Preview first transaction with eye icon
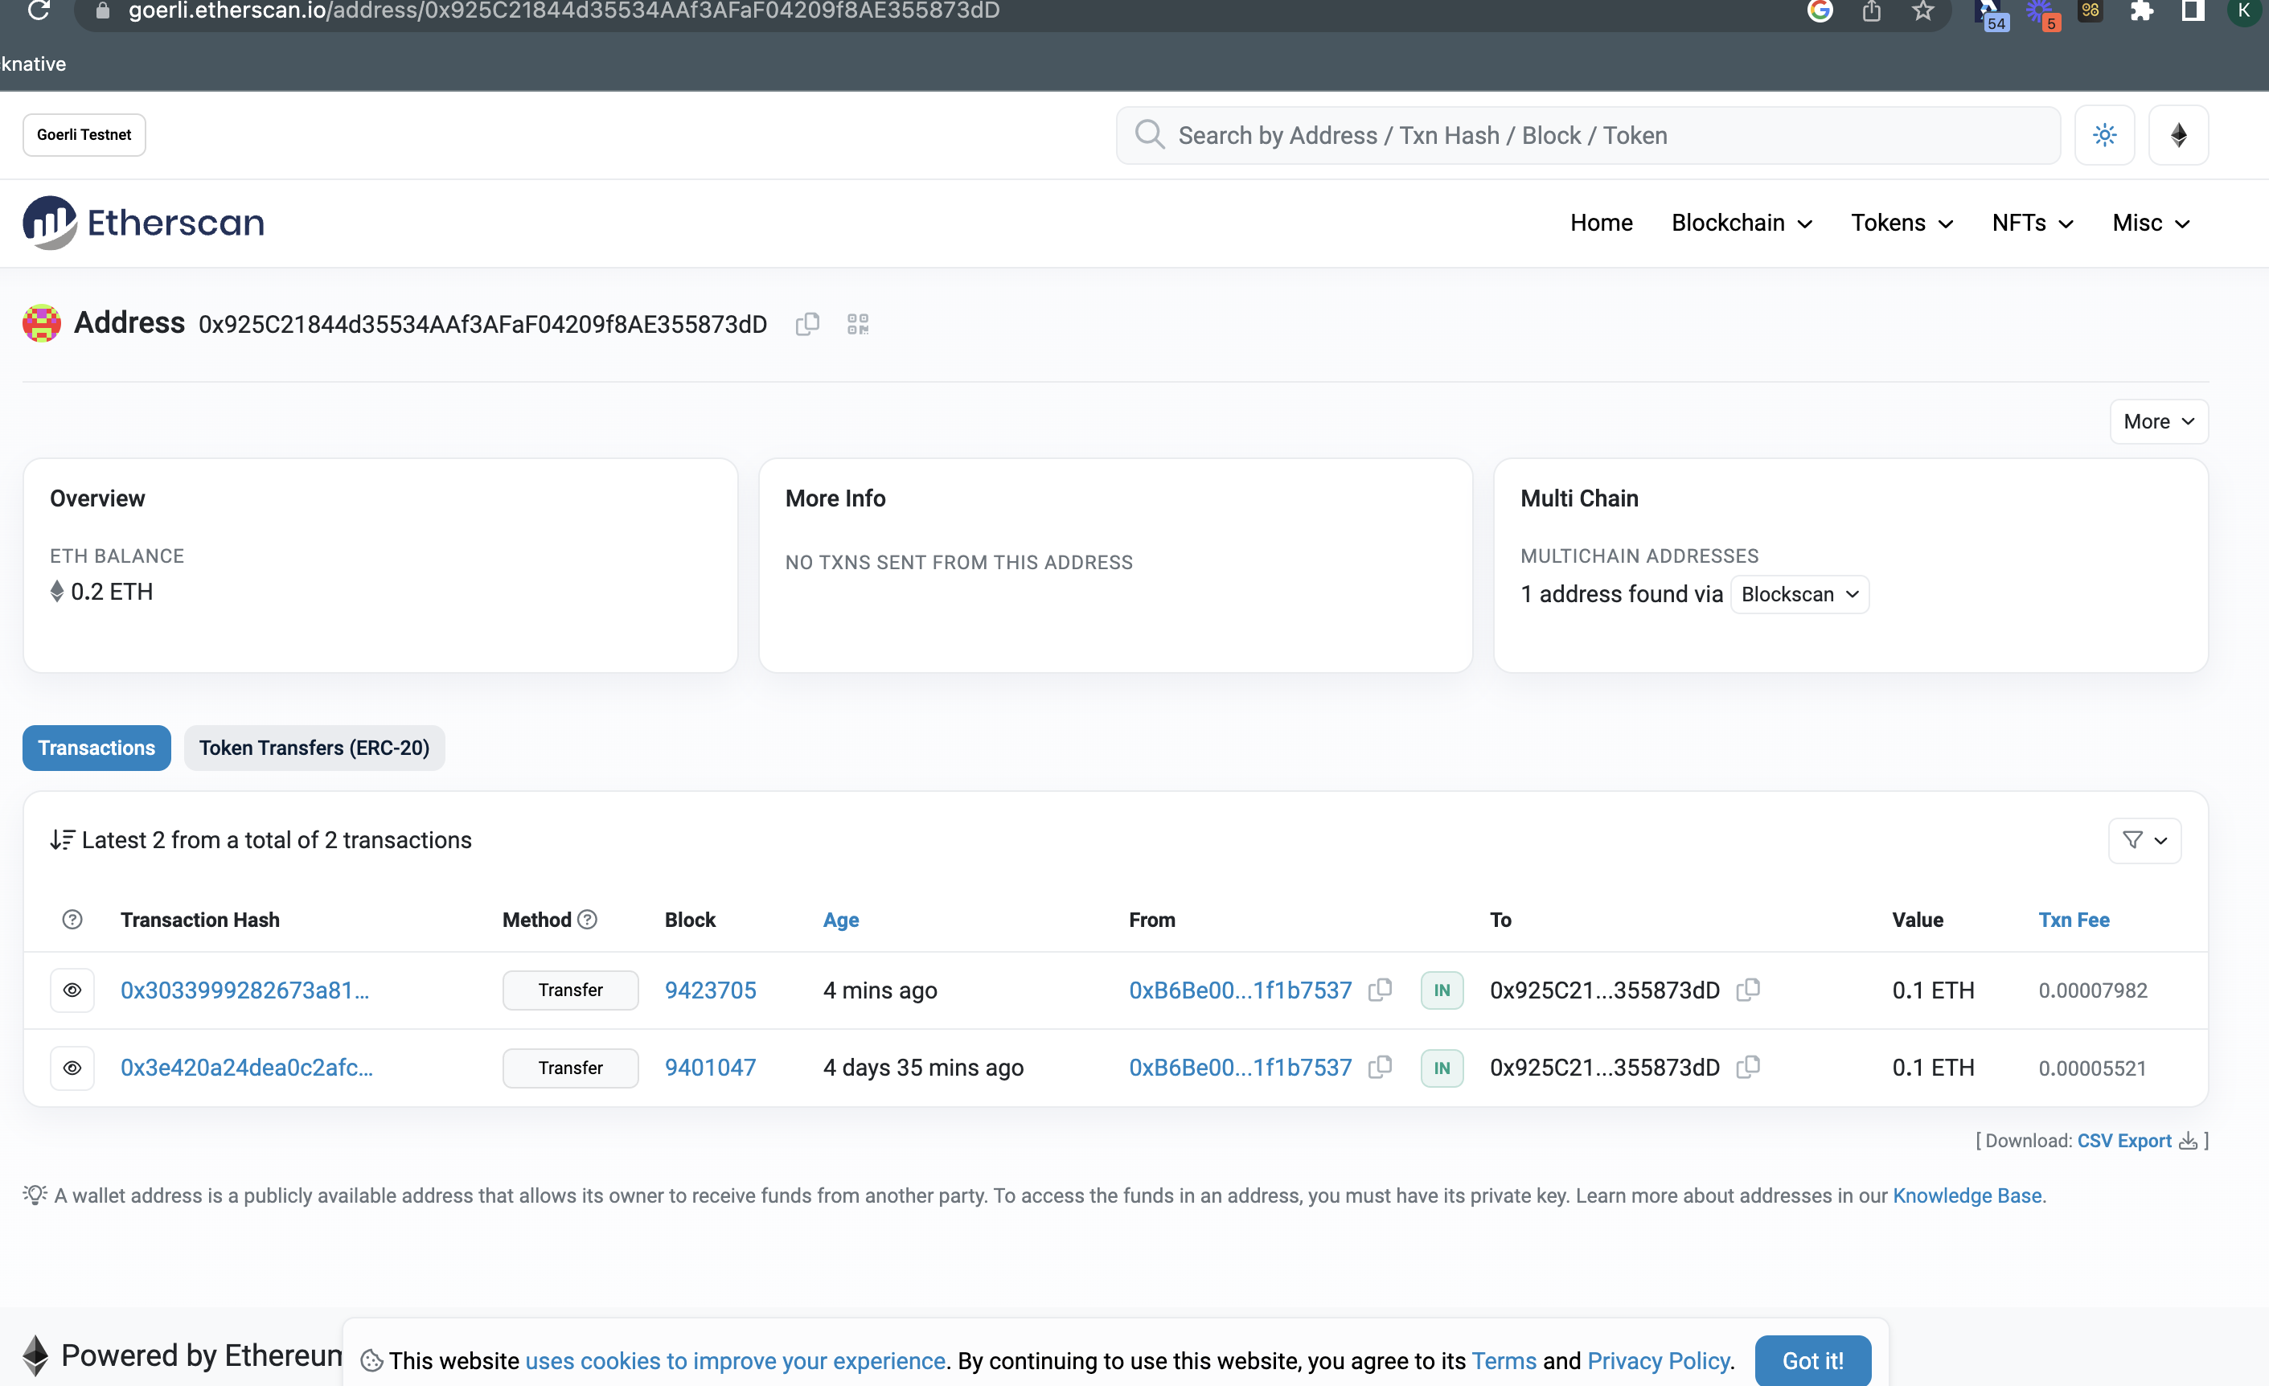 (72, 990)
